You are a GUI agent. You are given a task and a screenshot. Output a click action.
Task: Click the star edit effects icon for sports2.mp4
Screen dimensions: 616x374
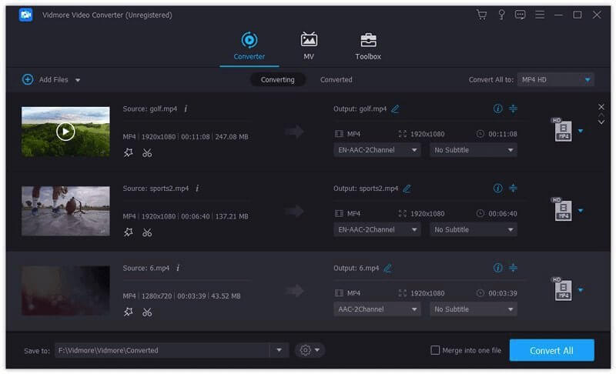click(129, 232)
